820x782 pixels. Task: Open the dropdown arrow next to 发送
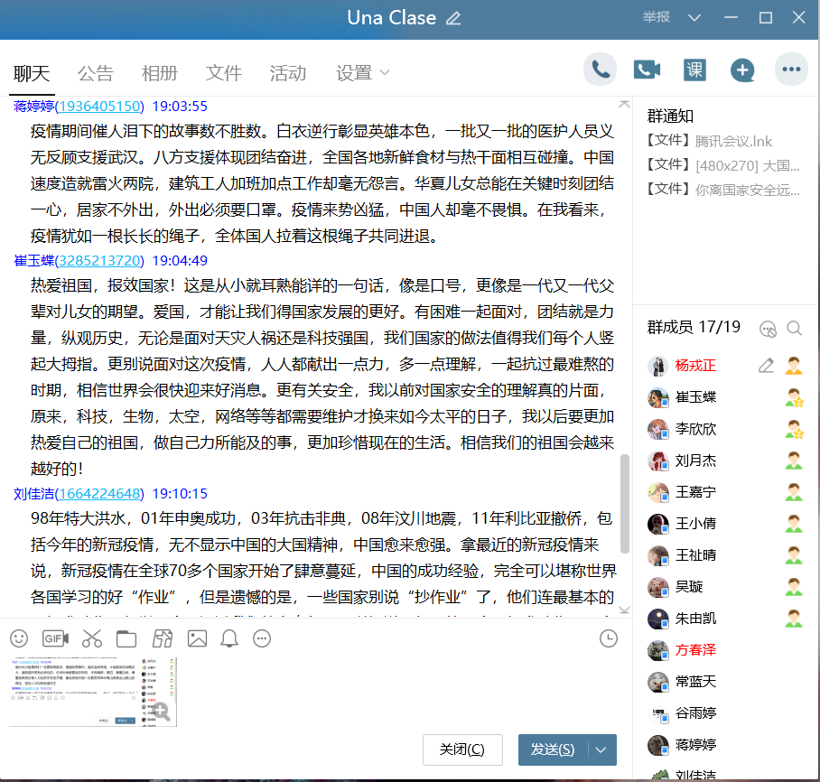point(601,749)
